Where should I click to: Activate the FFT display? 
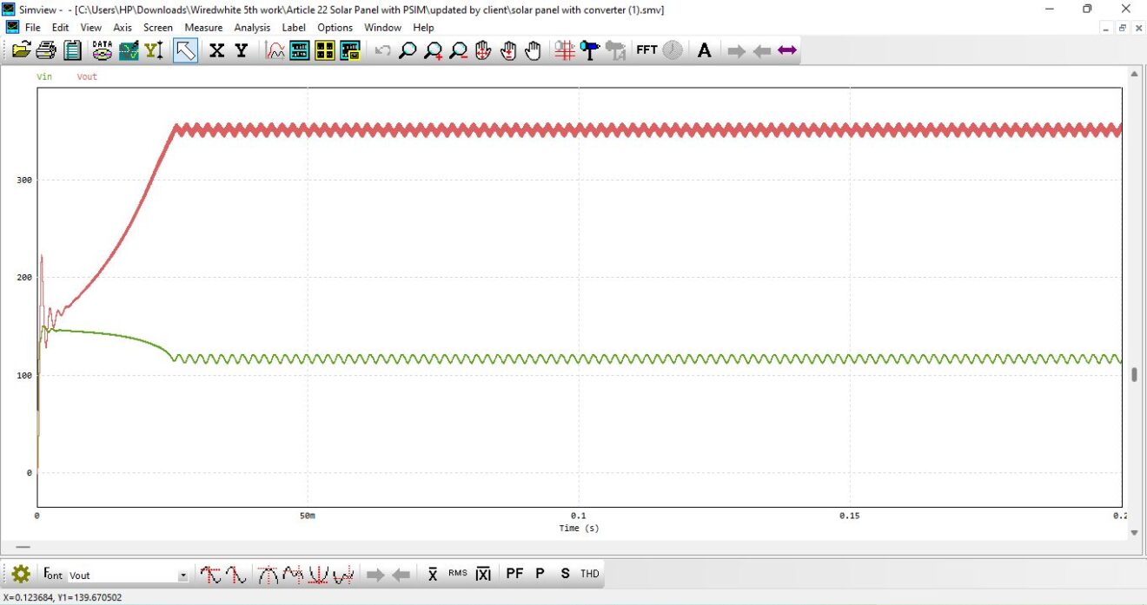(x=646, y=49)
